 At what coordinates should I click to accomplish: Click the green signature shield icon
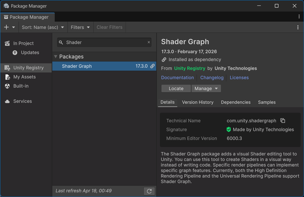pos(229,129)
